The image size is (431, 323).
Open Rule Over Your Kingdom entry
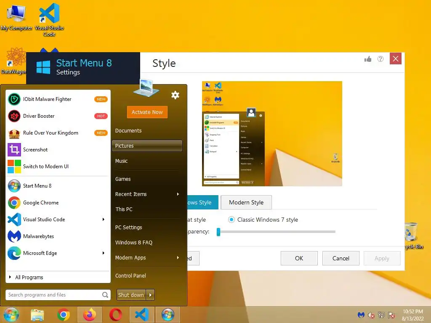[58, 133]
